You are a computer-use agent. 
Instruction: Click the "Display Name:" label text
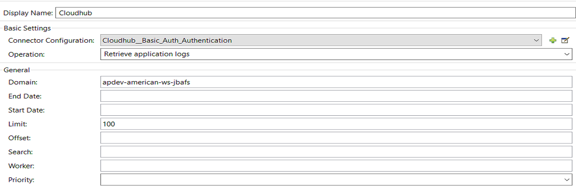pos(28,13)
